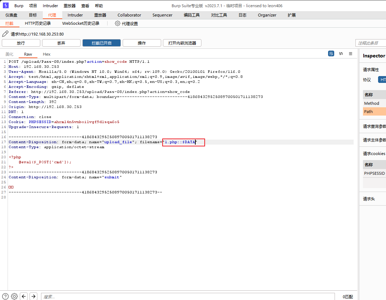
Task: Select the PHPSESSID cookie row in Inspector
Action: 374,173
